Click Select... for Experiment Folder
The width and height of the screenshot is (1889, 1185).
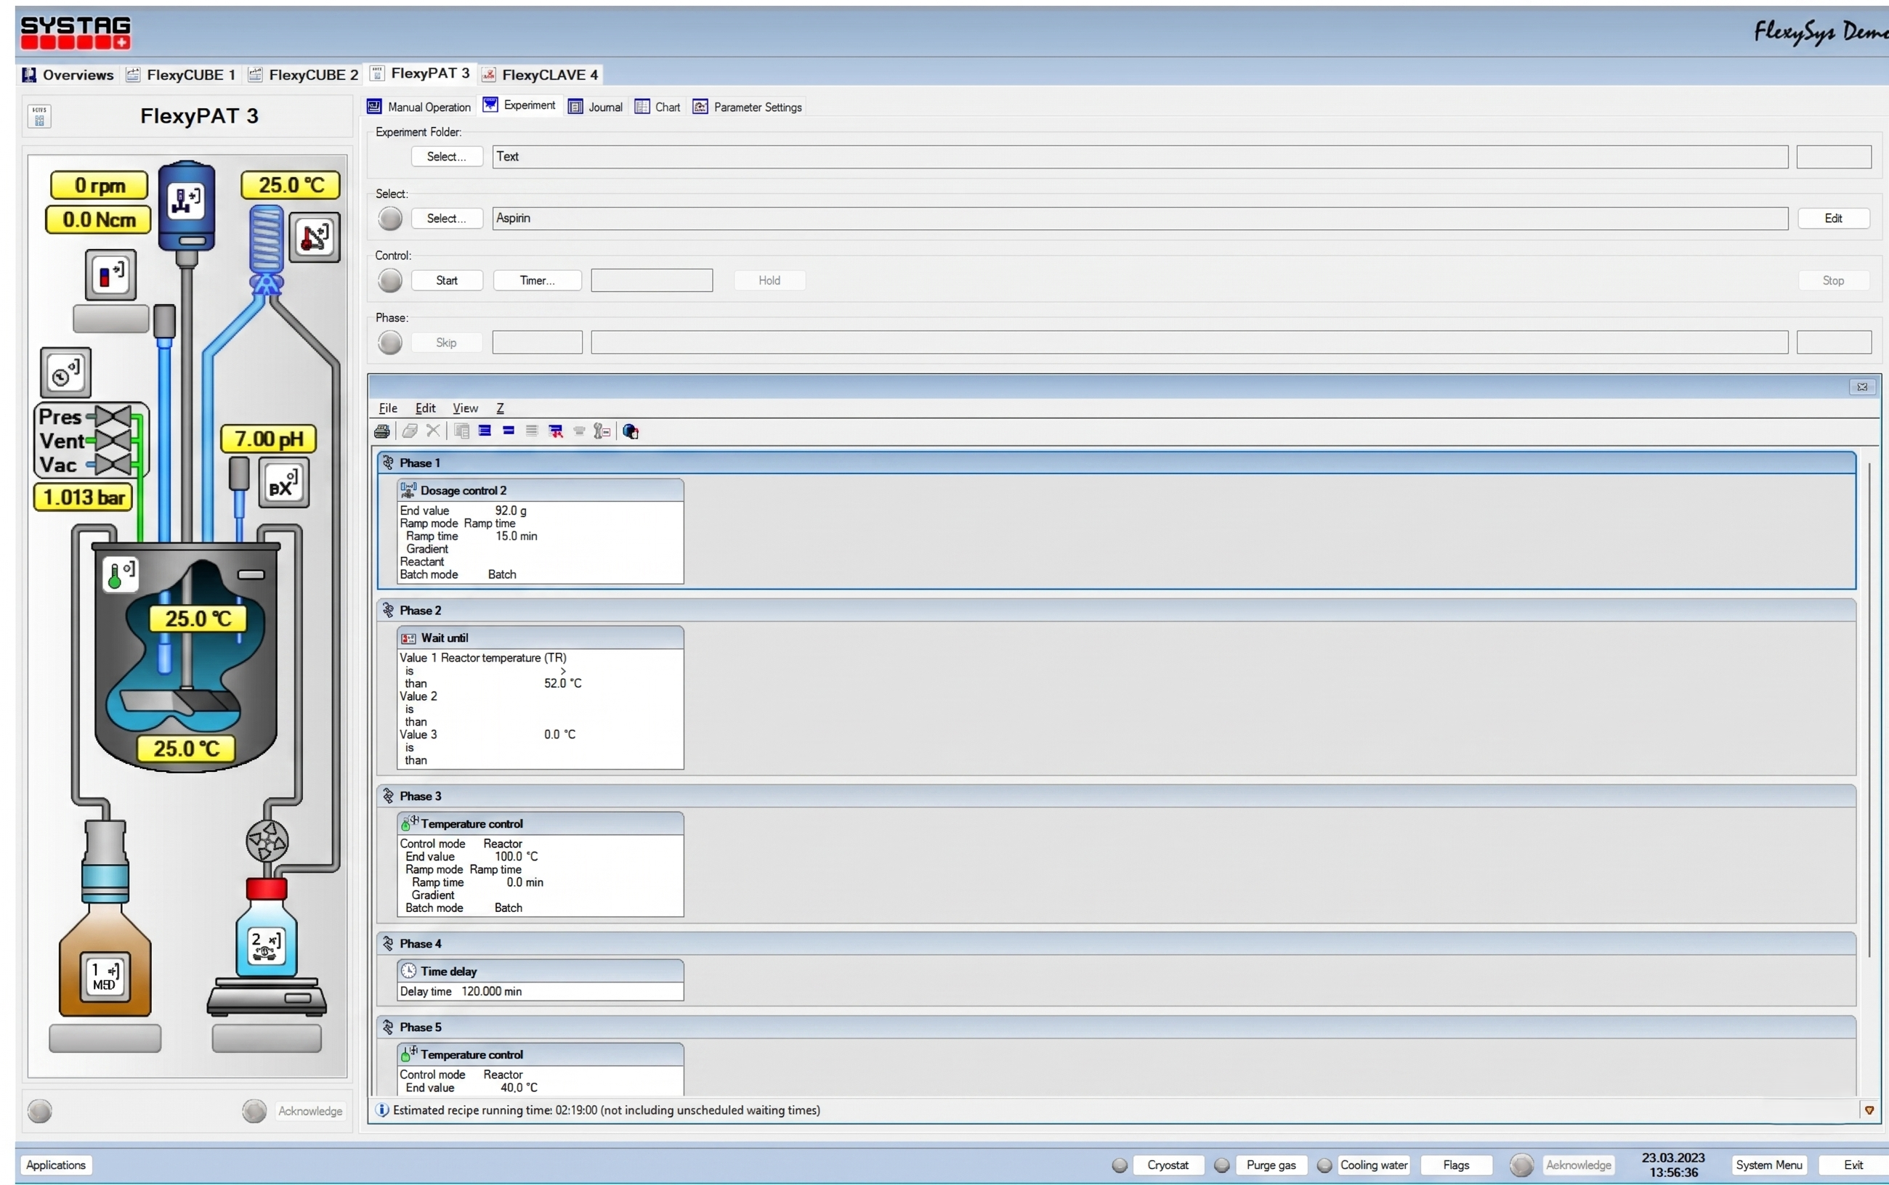point(447,157)
